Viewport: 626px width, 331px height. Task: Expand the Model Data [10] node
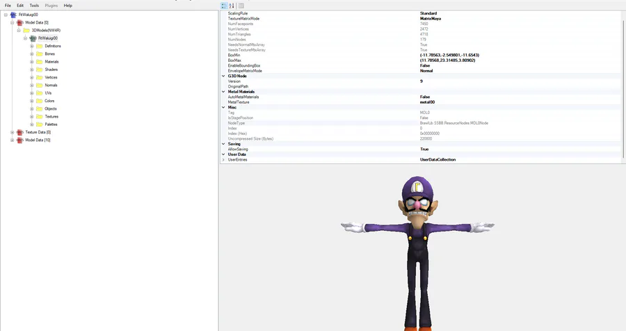click(13, 140)
